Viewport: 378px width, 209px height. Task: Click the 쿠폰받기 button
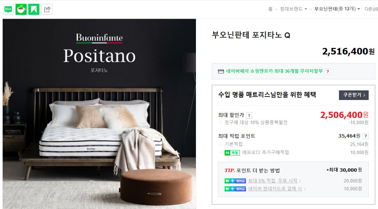354,95
